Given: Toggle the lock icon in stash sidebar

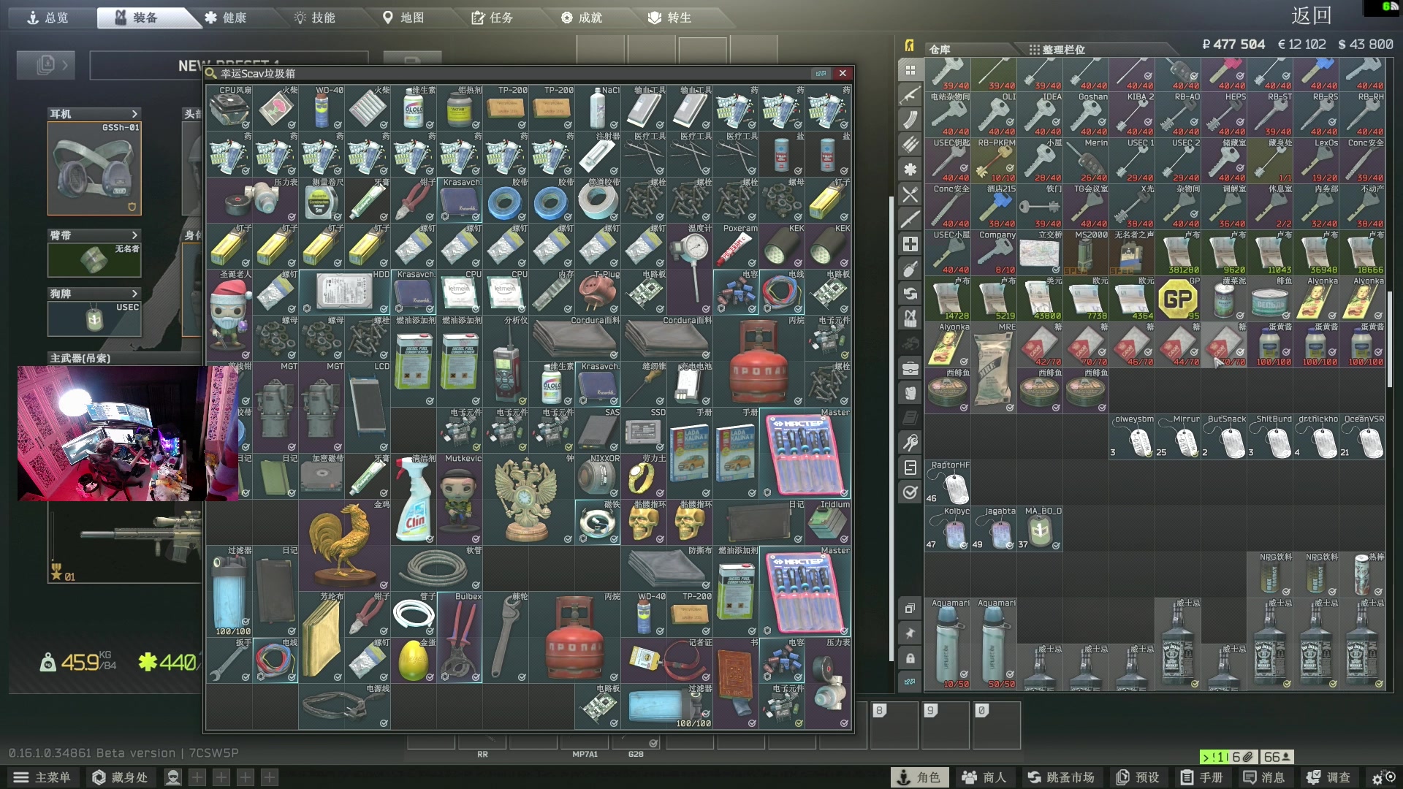Looking at the screenshot, I should 910,657.
